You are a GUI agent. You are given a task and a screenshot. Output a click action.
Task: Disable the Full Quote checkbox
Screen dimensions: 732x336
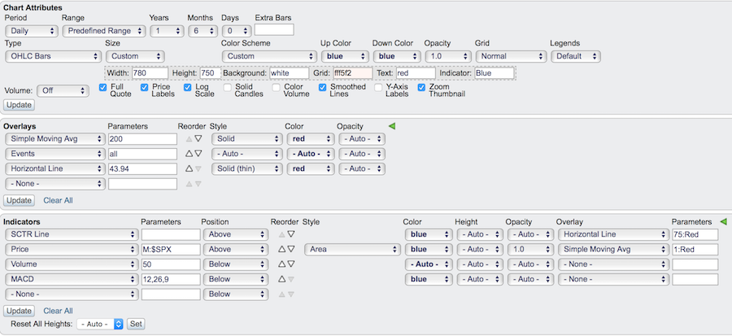(x=102, y=87)
